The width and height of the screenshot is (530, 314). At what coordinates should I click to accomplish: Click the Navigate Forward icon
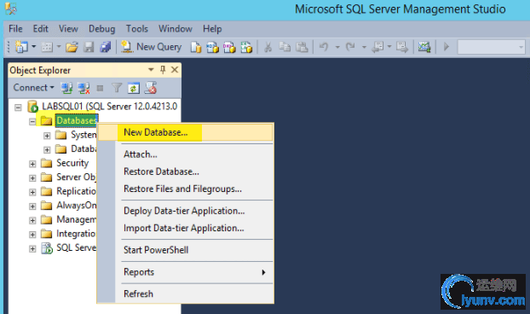402,47
